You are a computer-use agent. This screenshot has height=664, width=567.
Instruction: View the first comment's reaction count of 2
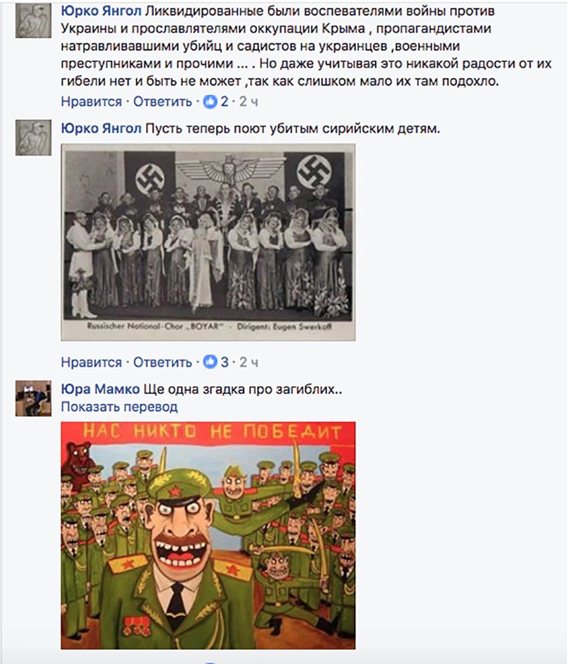click(x=224, y=101)
